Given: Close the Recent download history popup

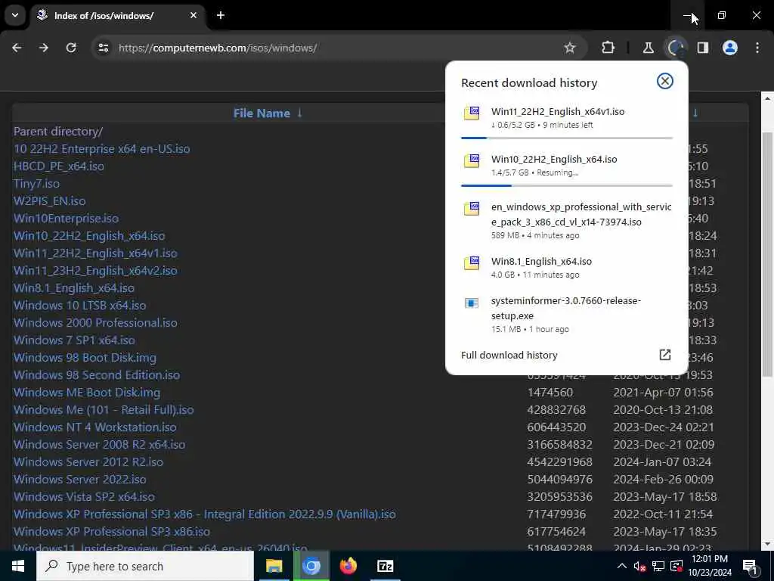Looking at the screenshot, I should pos(665,81).
